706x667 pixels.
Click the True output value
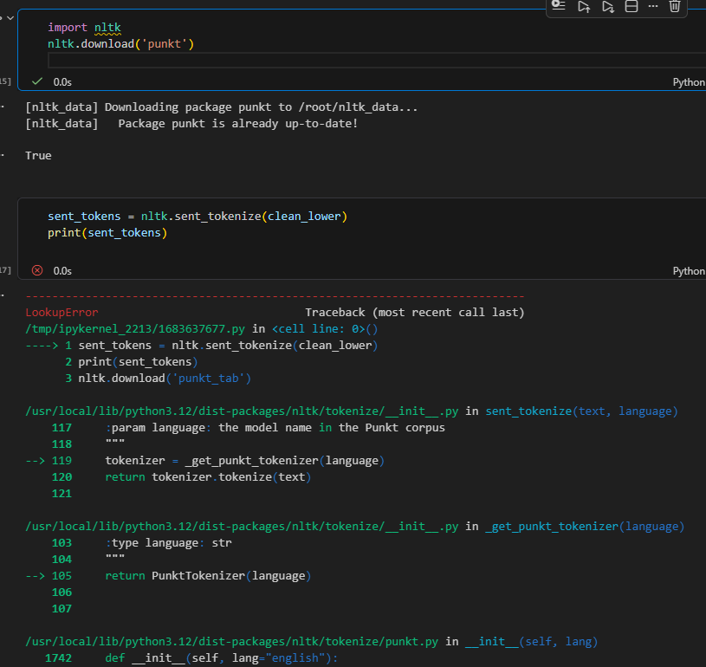click(x=38, y=156)
